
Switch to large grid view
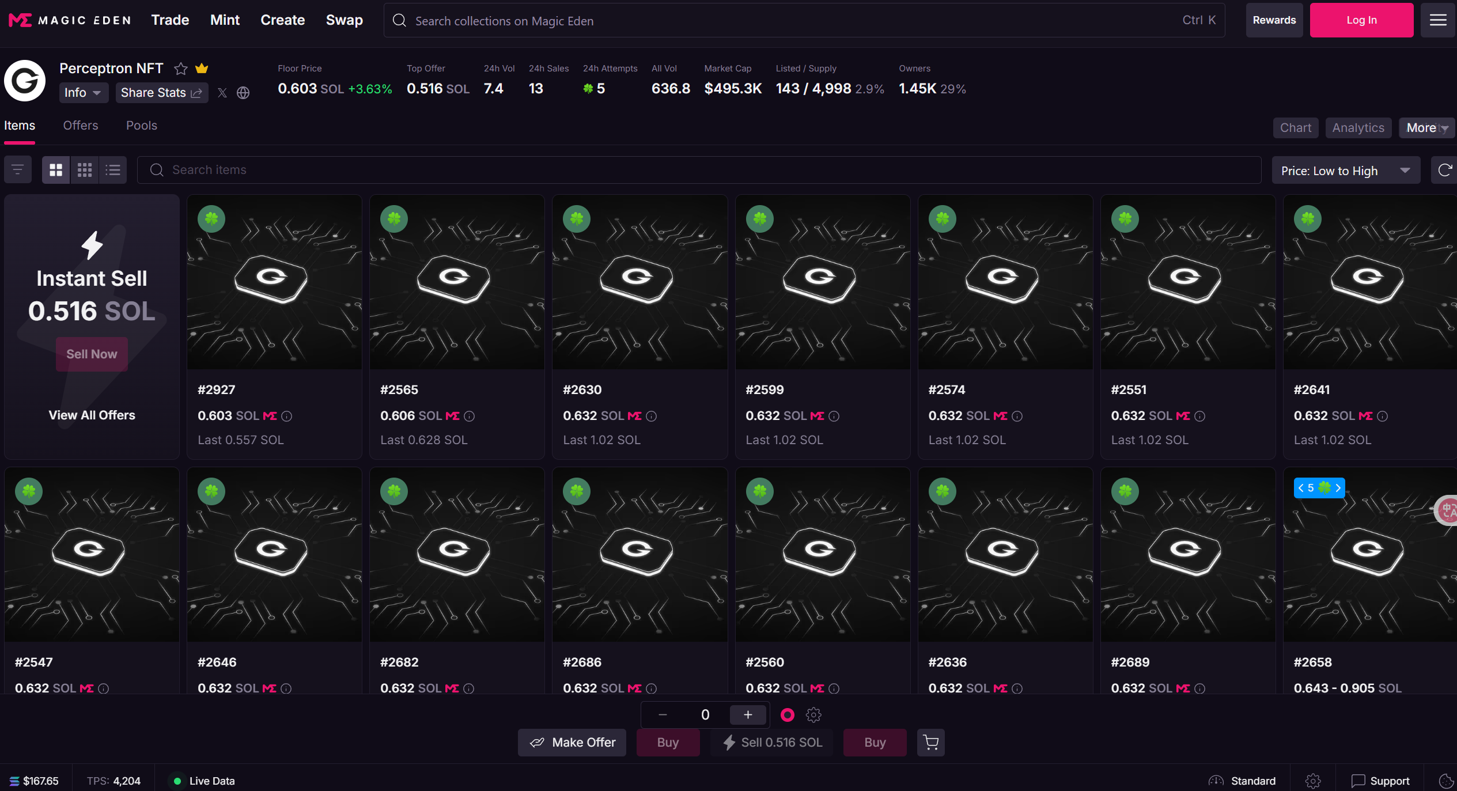[x=56, y=170]
